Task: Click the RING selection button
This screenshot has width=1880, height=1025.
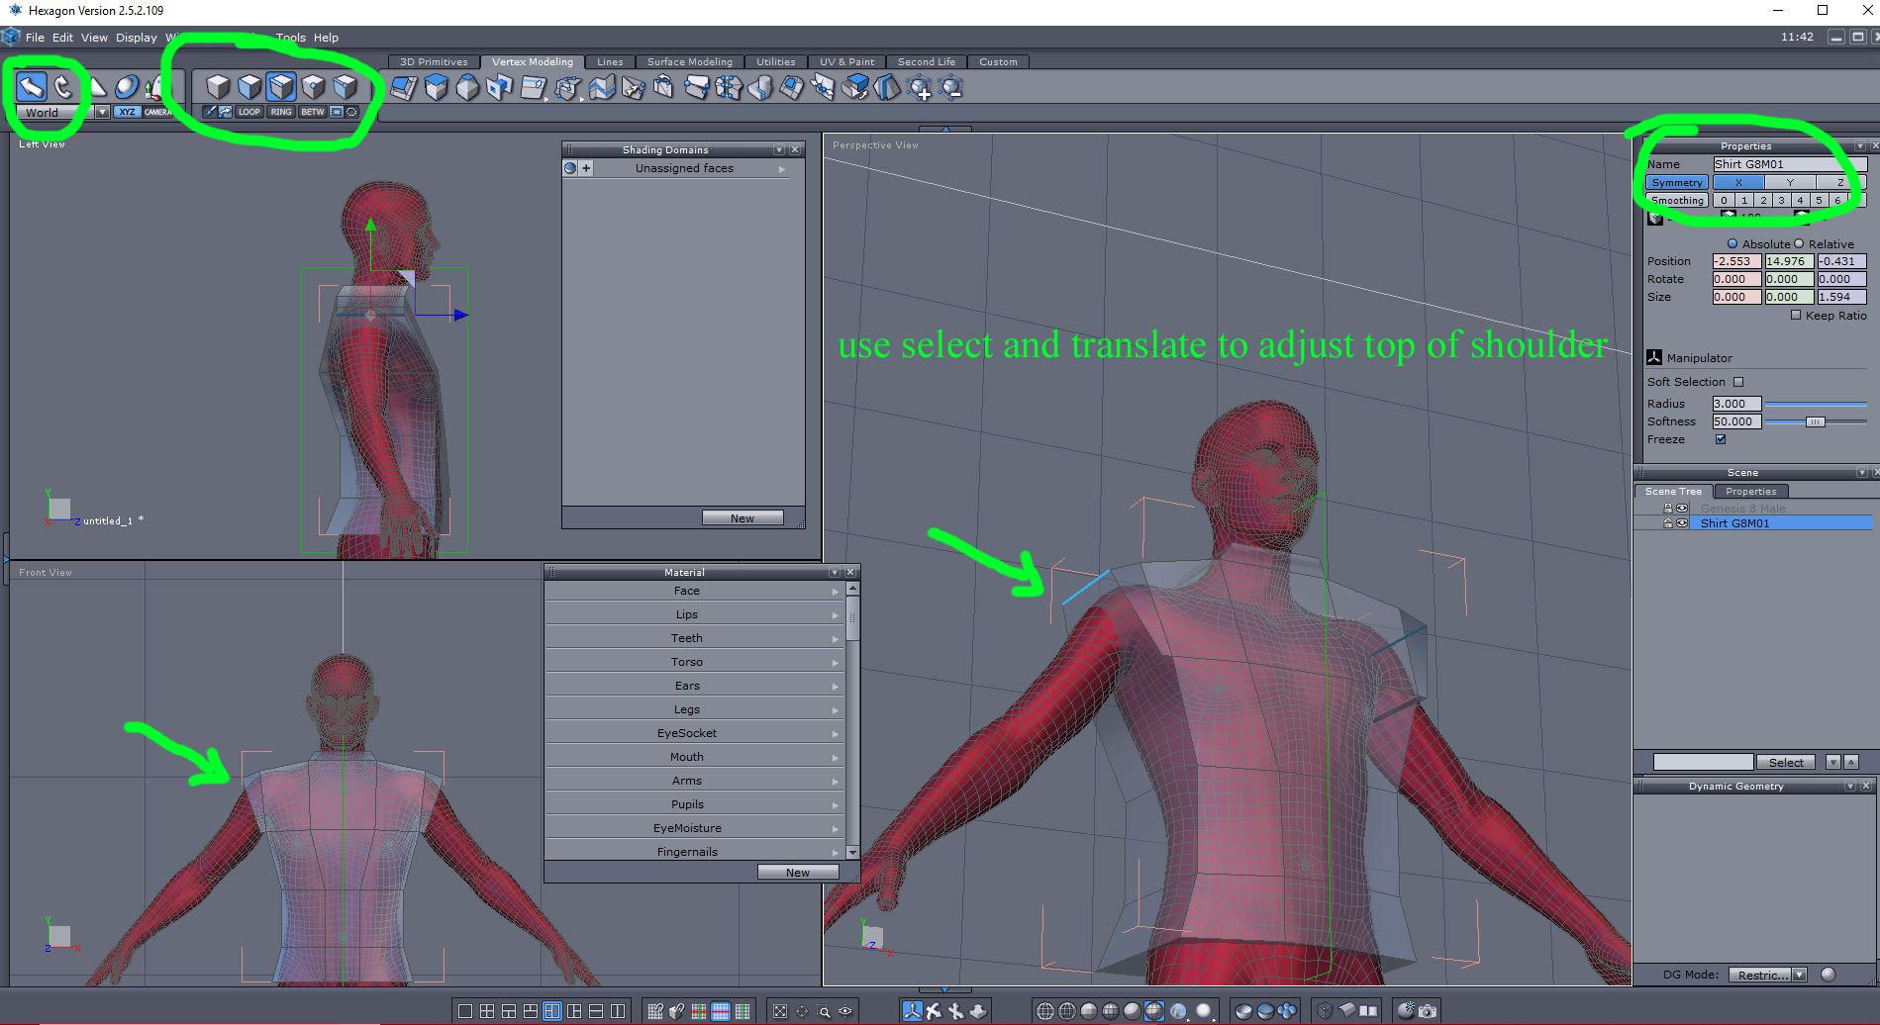Action: point(281,112)
